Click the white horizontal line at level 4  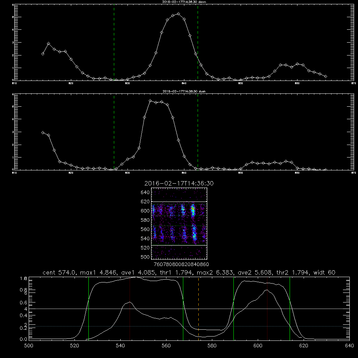pos(189,309)
